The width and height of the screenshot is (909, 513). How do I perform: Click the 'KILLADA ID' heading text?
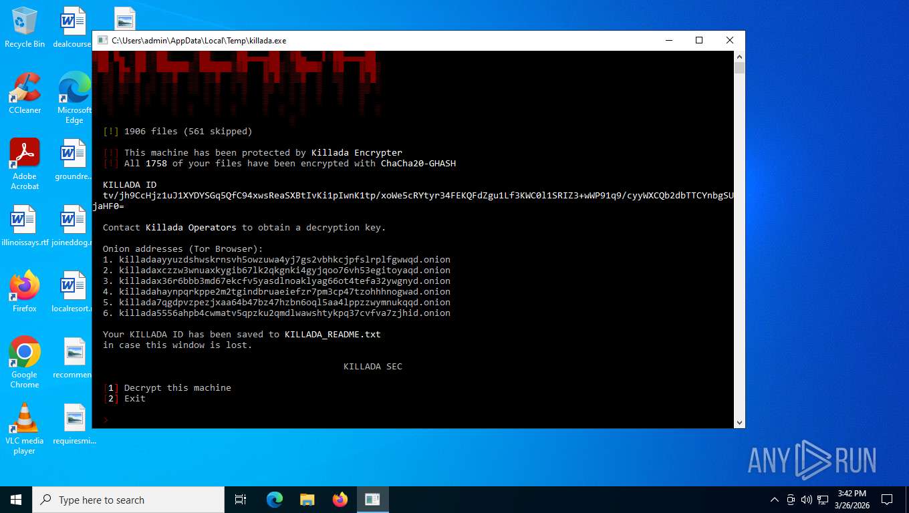[130, 184]
